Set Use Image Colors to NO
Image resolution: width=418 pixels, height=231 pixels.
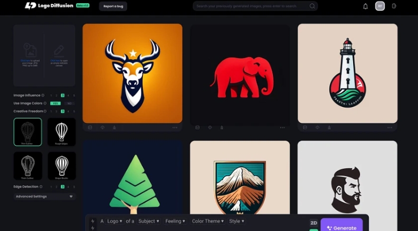tap(69, 103)
